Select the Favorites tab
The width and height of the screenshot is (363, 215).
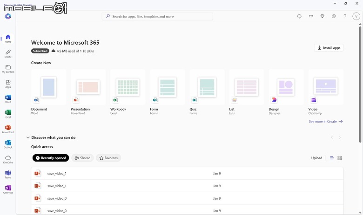coord(108,158)
